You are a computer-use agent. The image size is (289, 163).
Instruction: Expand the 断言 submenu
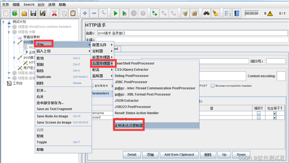102,70
